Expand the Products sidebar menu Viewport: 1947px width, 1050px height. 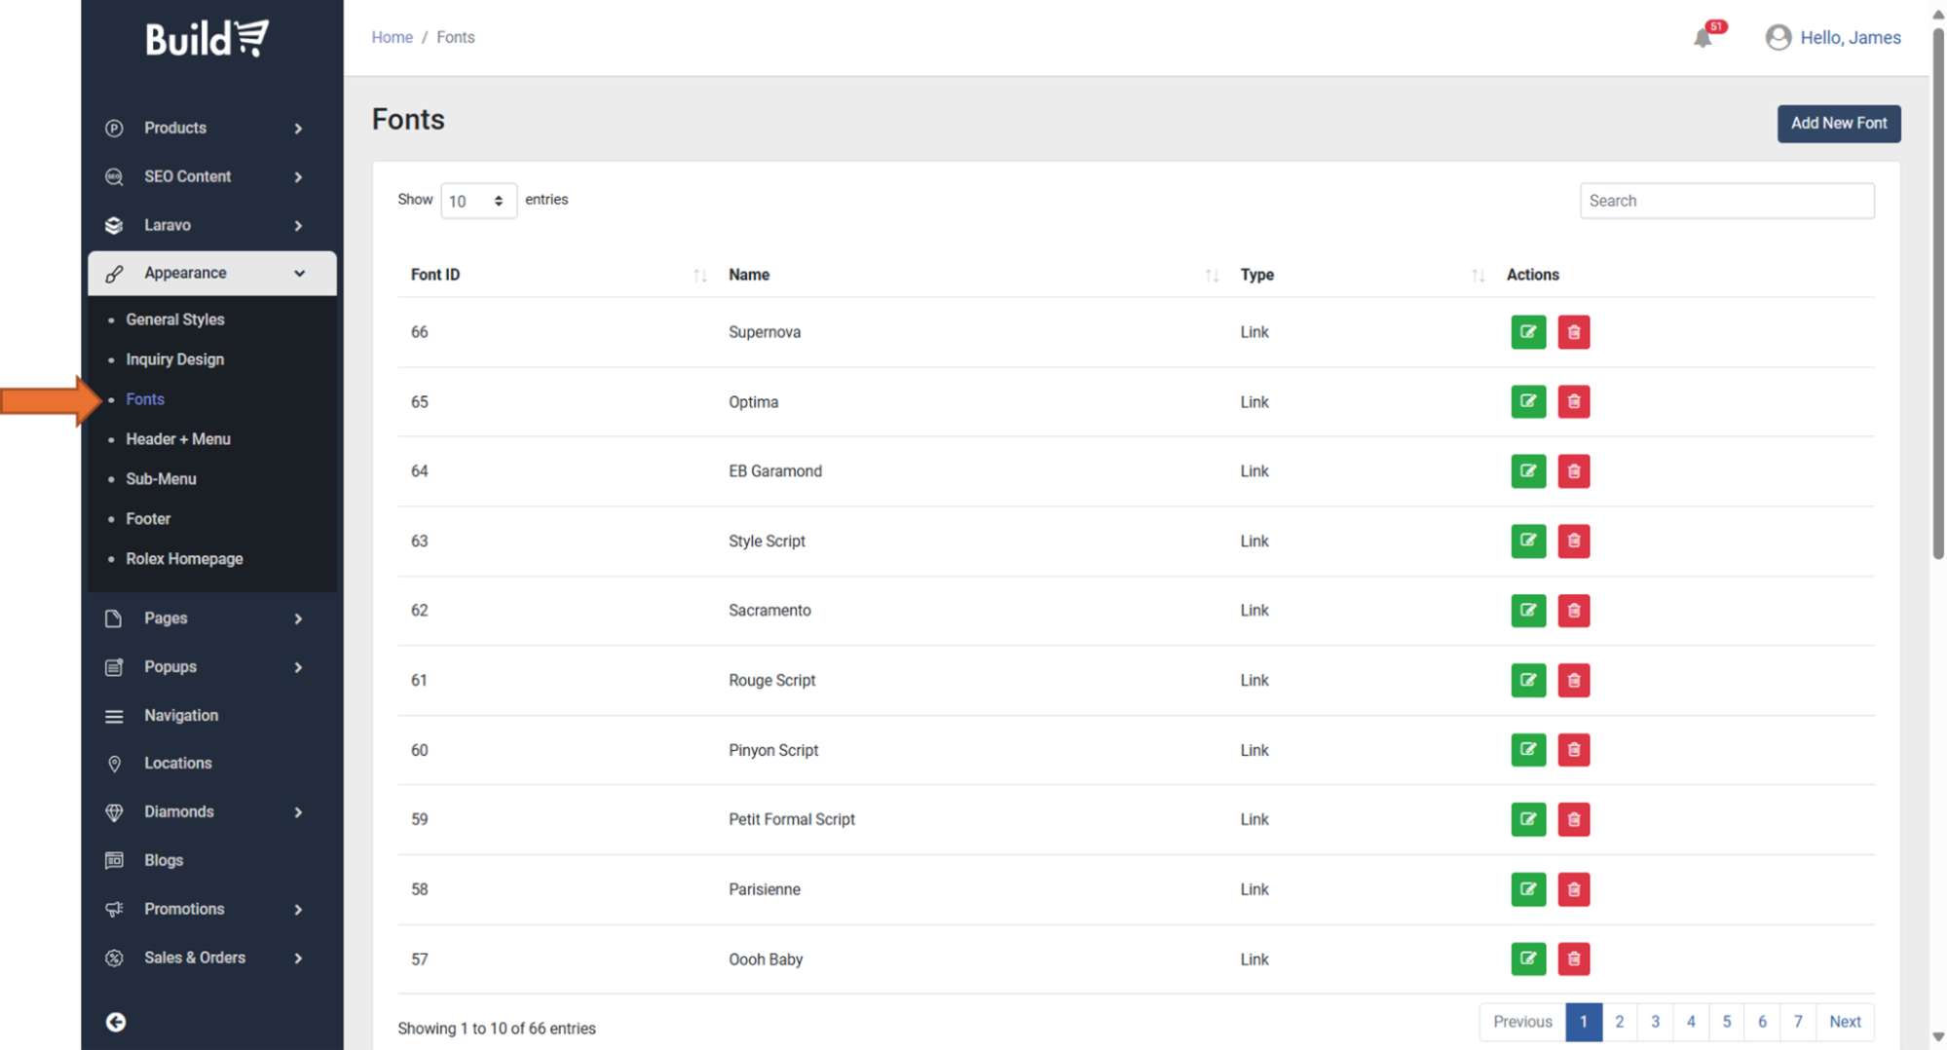click(x=205, y=129)
